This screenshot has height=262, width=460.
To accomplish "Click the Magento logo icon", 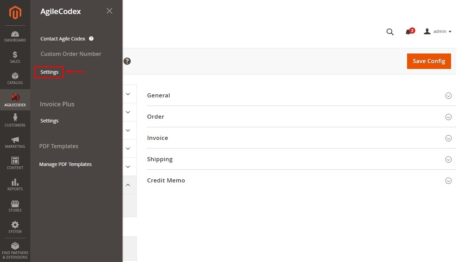I will point(15,13).
